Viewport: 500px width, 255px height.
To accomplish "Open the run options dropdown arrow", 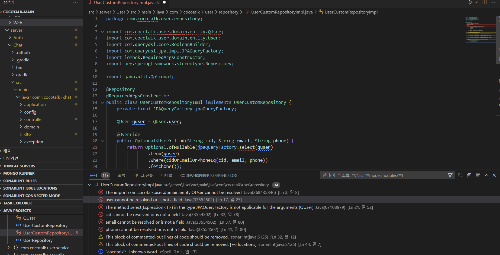I will point(476,2).
